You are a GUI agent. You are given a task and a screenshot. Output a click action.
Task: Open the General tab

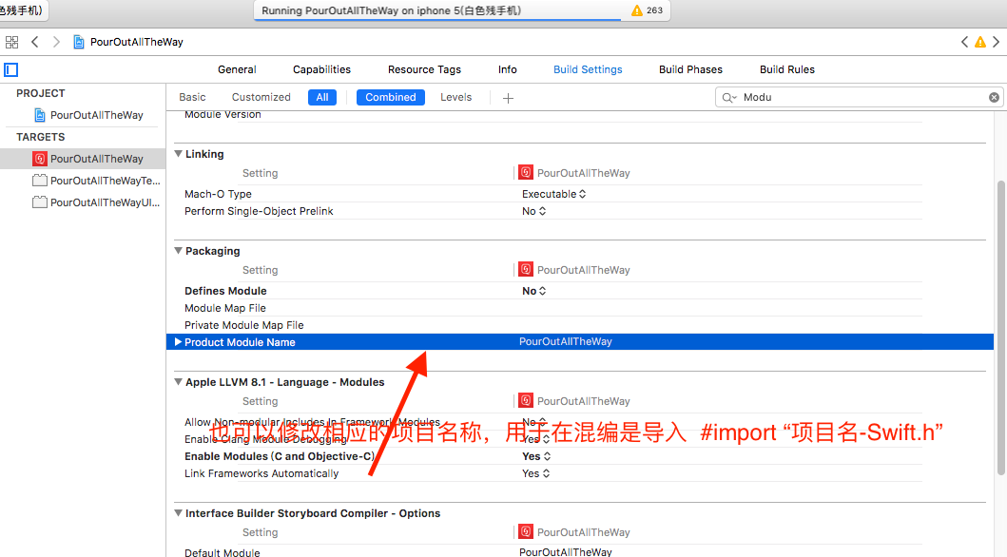pos(237,70)
